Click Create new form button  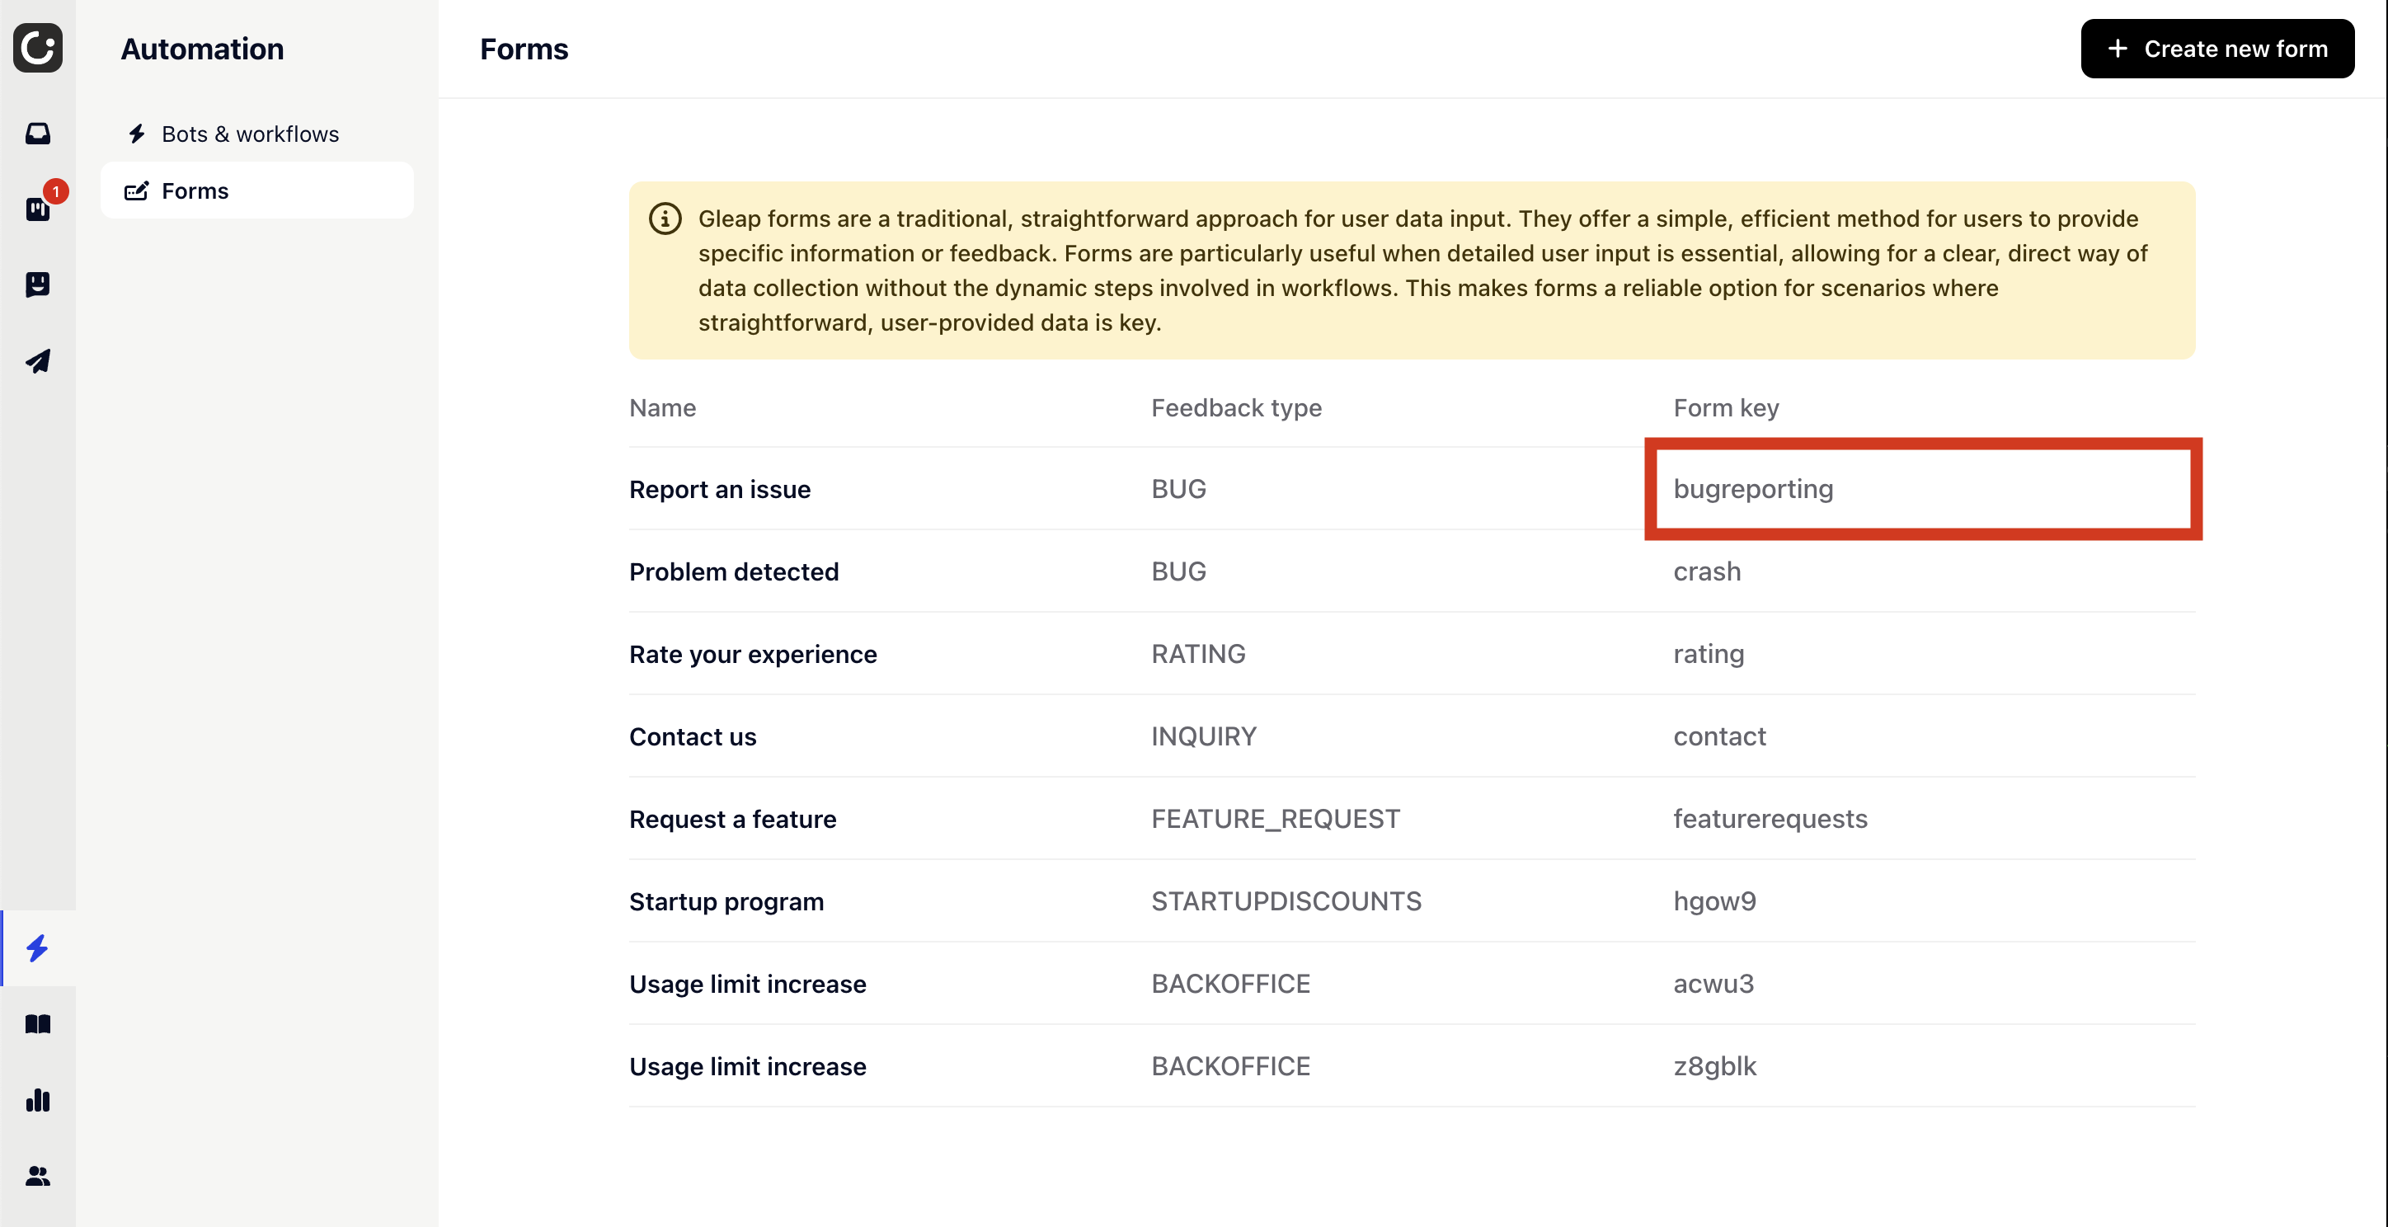pos(2216,49)
